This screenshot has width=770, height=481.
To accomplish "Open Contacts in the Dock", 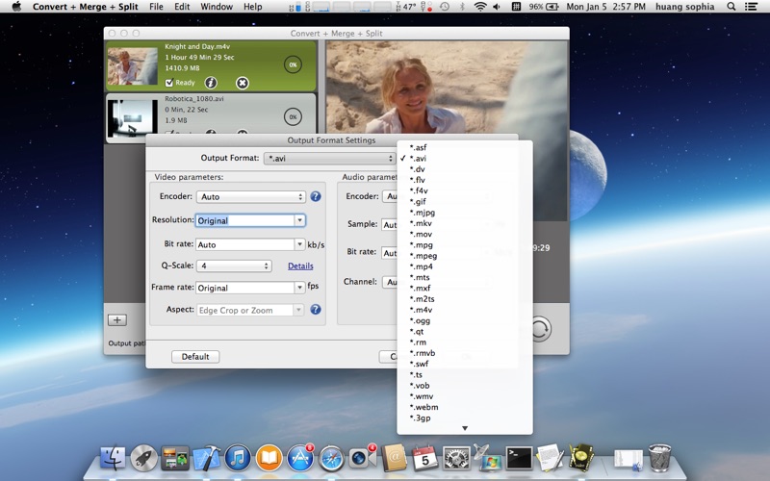I will pyautogui.click(x=394, y=458).
